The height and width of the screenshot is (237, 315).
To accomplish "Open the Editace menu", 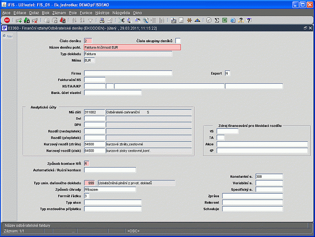I will [x=20, y=13].
